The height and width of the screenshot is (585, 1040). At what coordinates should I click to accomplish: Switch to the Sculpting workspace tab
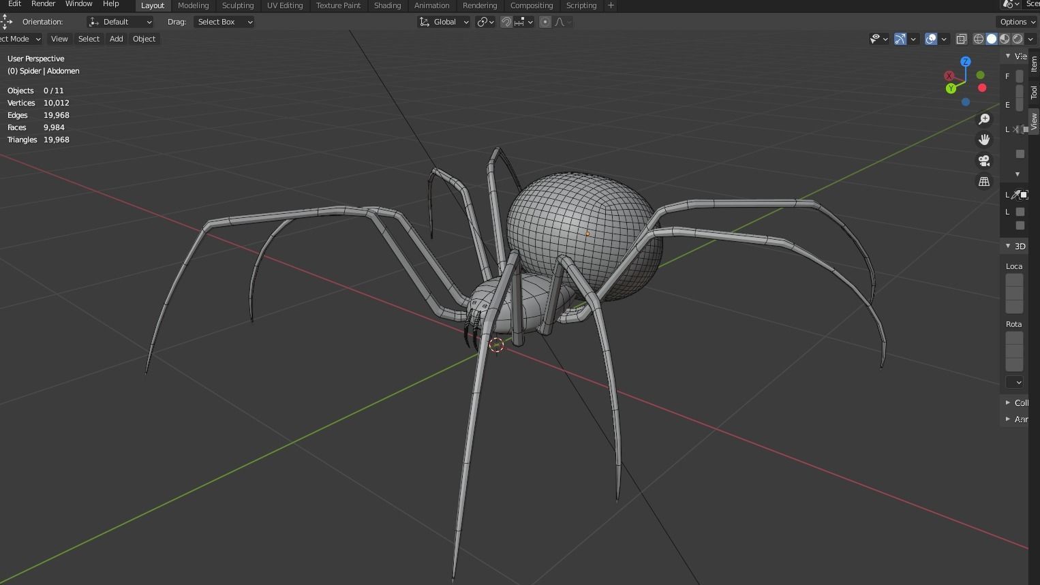[238, 5]
